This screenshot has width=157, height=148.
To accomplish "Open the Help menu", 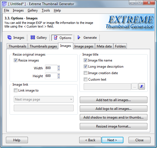I will (x=57, y=10).
